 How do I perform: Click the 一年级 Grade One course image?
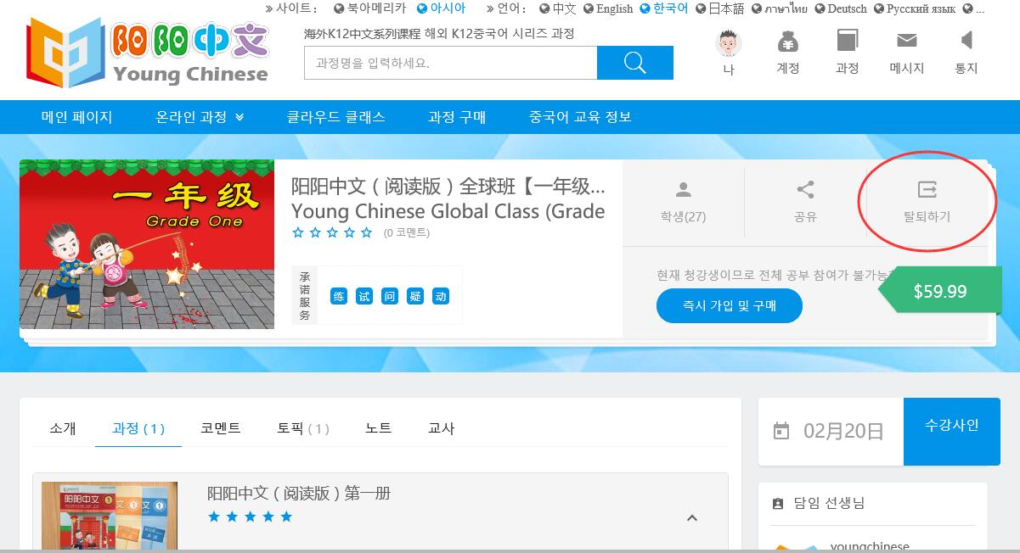point(147,244)
